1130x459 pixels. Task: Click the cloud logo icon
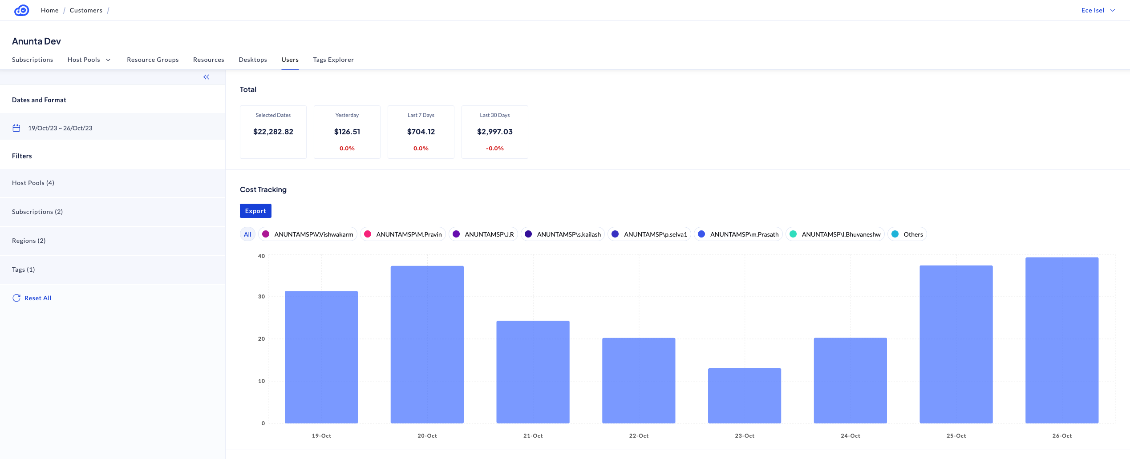(x=21, y=10)
